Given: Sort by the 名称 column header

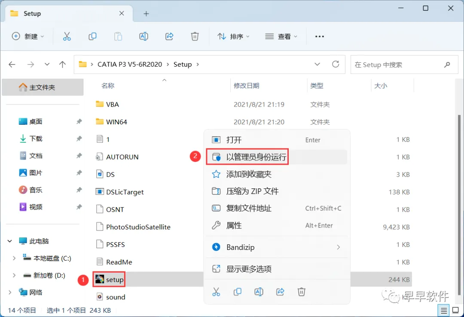Looking at the screenshot, I should pyautogui.click(x=108, y=86).
